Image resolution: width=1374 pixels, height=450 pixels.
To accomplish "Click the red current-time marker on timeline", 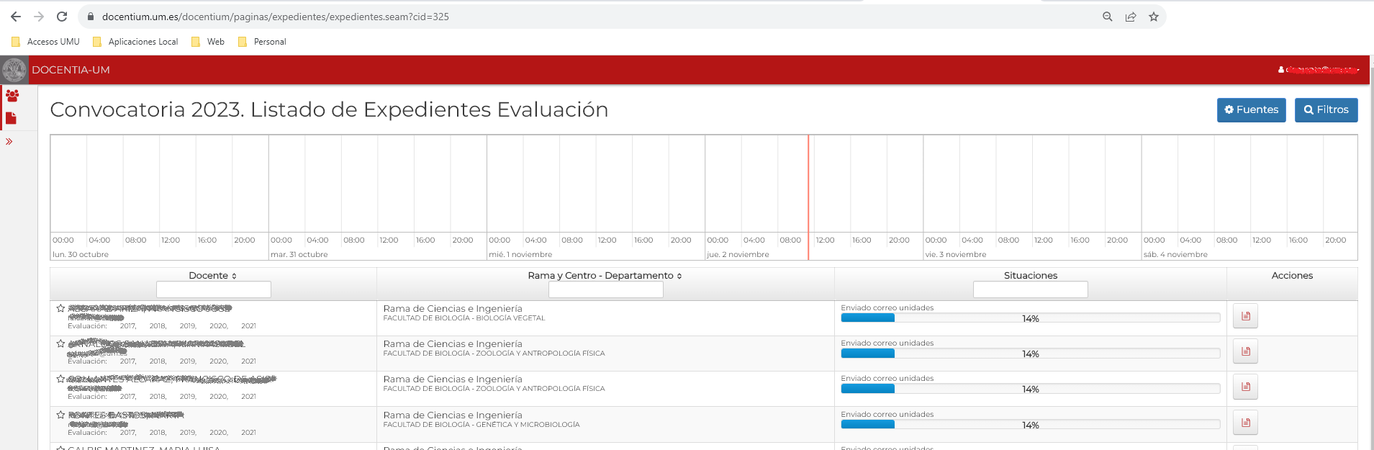I will [x=808, y=194].
